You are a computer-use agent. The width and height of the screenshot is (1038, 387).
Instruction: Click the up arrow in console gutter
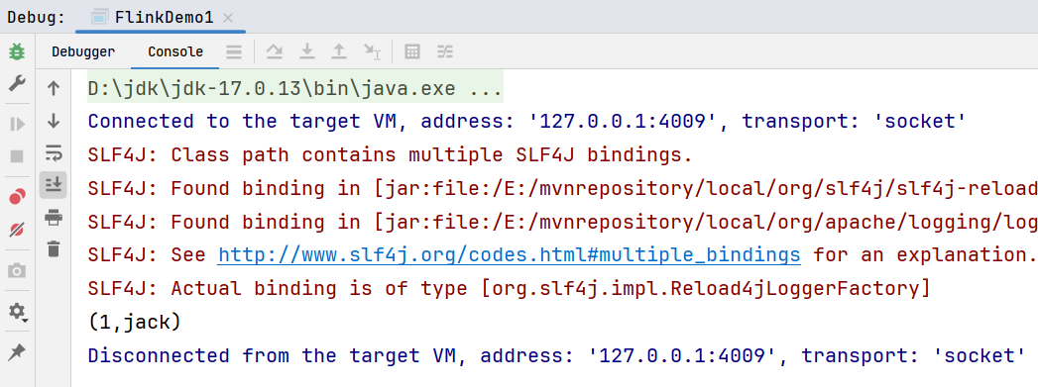[x=54, y=88]
